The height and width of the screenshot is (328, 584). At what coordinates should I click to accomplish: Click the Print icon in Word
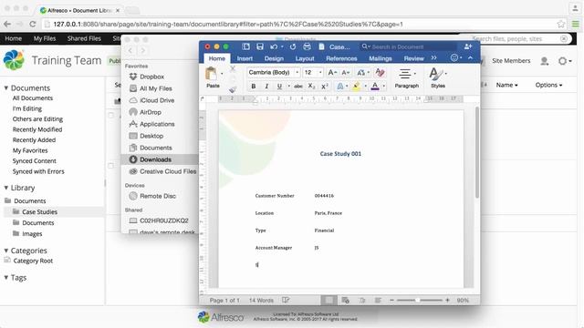(307, 46)
